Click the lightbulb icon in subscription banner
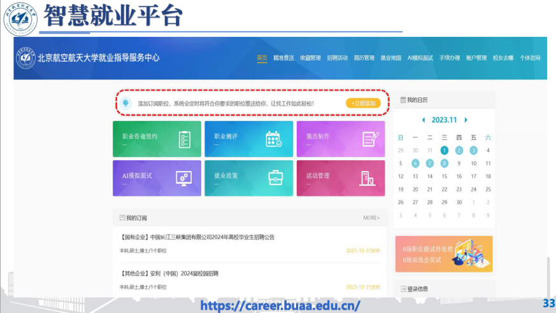This screenshot has width=556, height=313. point(126,103)
